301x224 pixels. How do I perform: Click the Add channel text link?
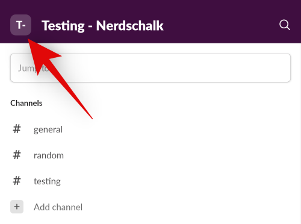(58, 207)
